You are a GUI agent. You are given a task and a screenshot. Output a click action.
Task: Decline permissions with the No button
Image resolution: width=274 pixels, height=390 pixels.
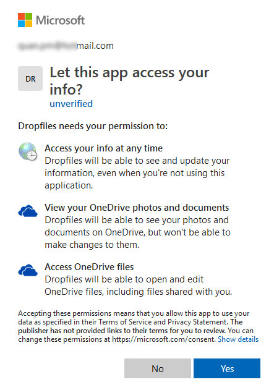[x=158, y=368]
